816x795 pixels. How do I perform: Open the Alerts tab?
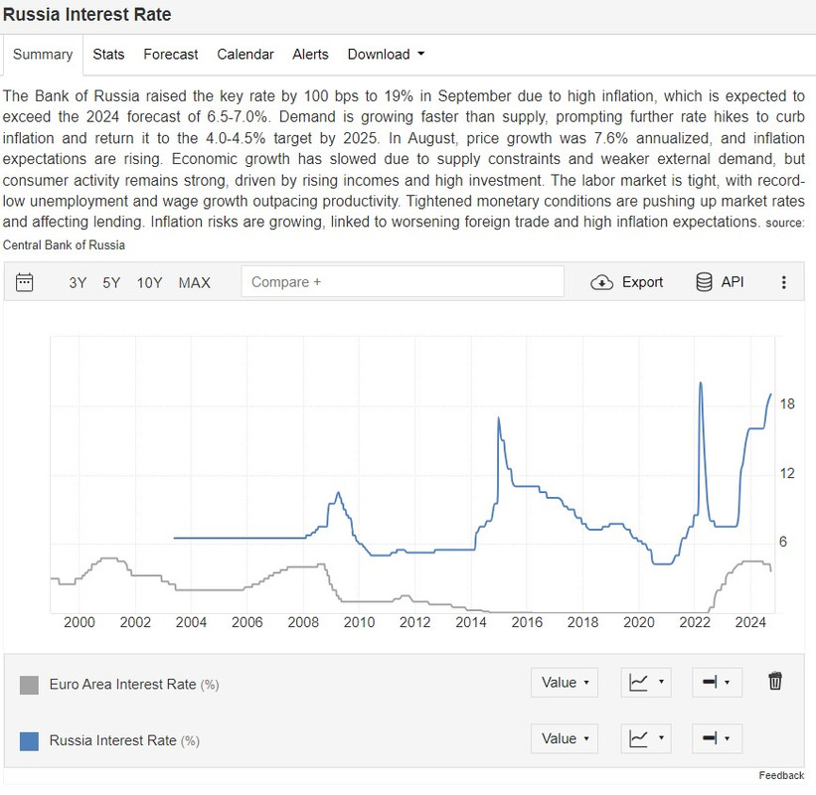[310, 54]
